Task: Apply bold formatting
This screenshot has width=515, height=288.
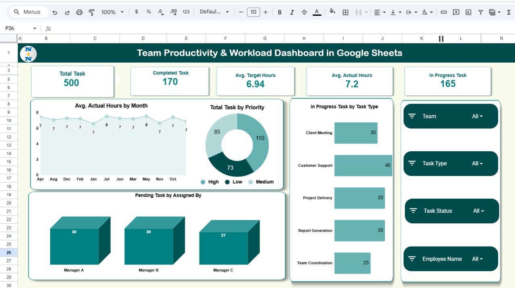Action: pyautogui.click(x=280, y=12)
